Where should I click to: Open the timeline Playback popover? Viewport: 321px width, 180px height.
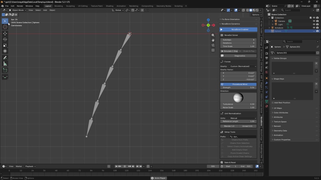(30, 166)
